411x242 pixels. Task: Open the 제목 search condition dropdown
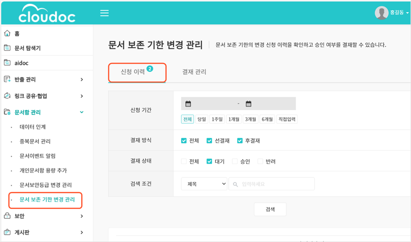(204, 184)
